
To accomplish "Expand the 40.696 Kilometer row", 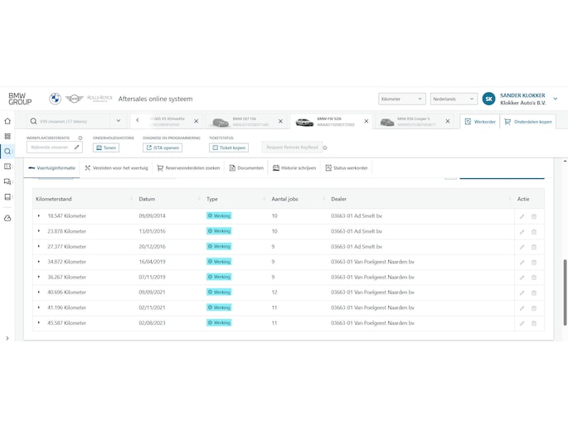I will 39,292.
